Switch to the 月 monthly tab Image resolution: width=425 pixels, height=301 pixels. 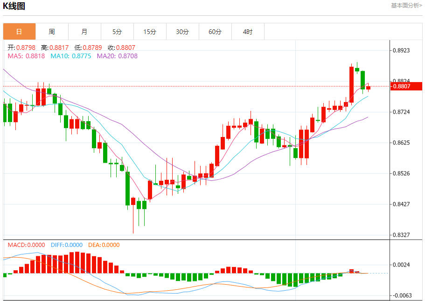coord(84,32)
